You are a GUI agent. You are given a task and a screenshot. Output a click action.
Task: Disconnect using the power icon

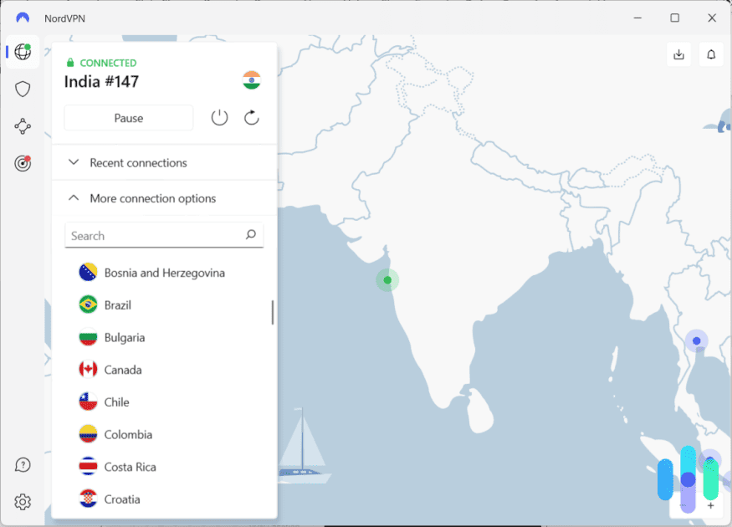pyautogui.click(x=219, y=117)
